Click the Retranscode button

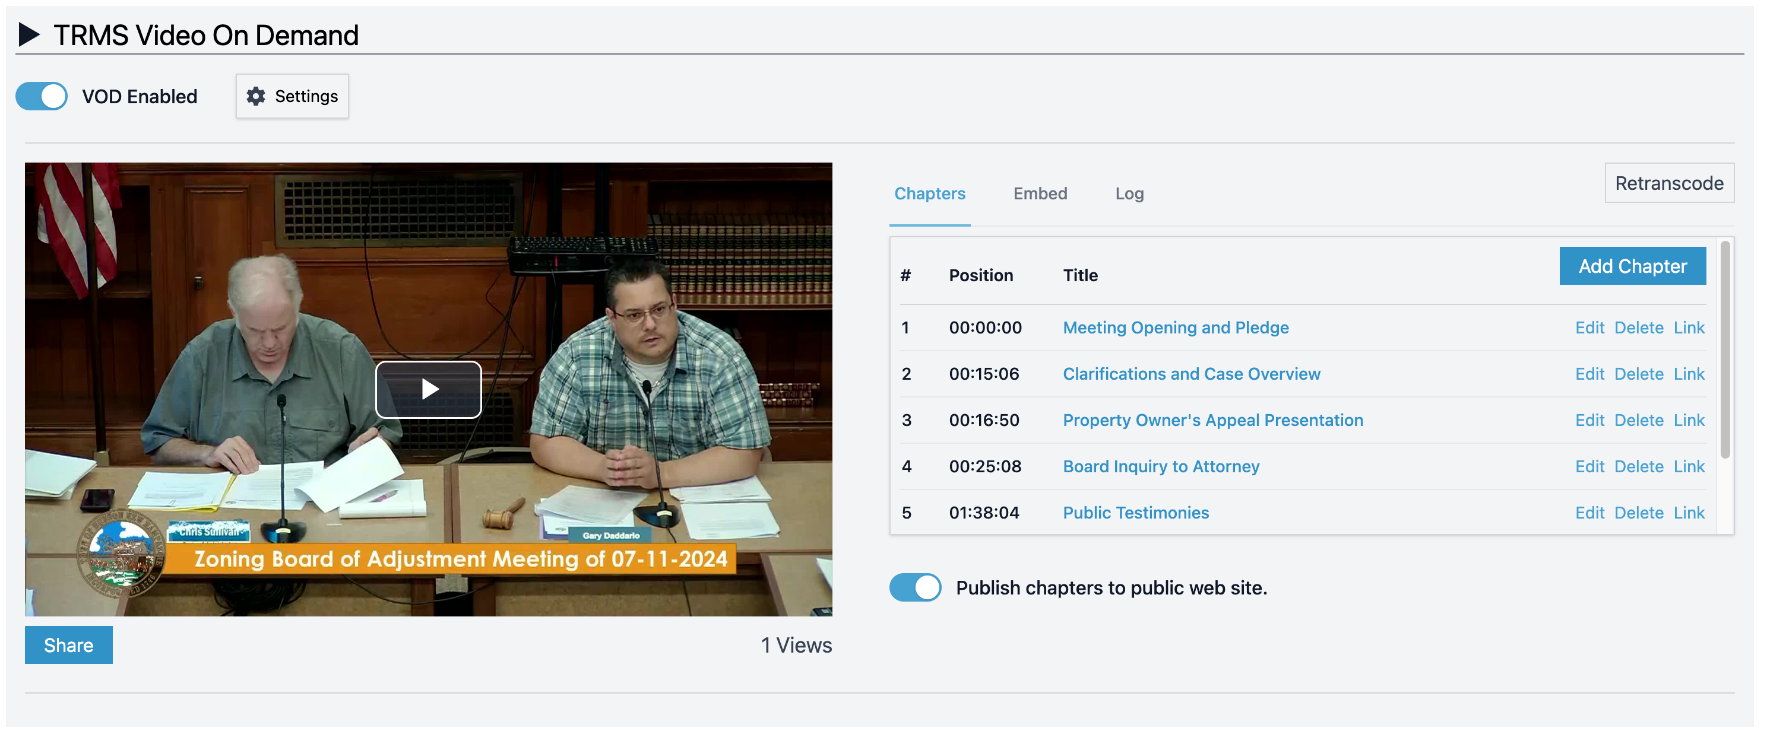coord(1668,183)
